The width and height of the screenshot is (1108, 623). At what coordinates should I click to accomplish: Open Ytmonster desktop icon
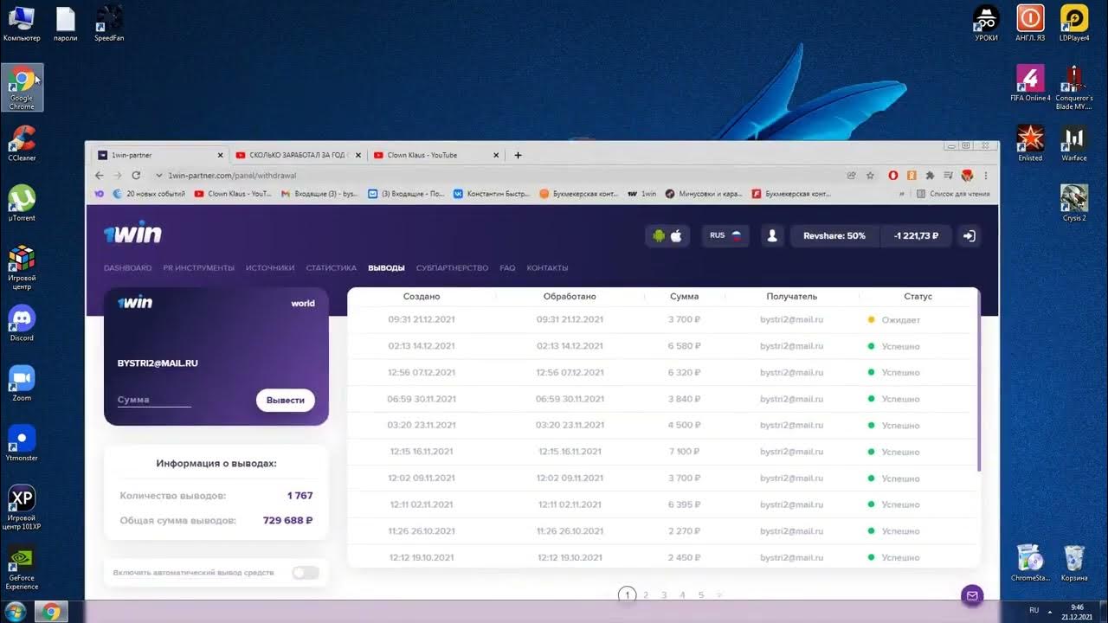(x=22, y=443)
